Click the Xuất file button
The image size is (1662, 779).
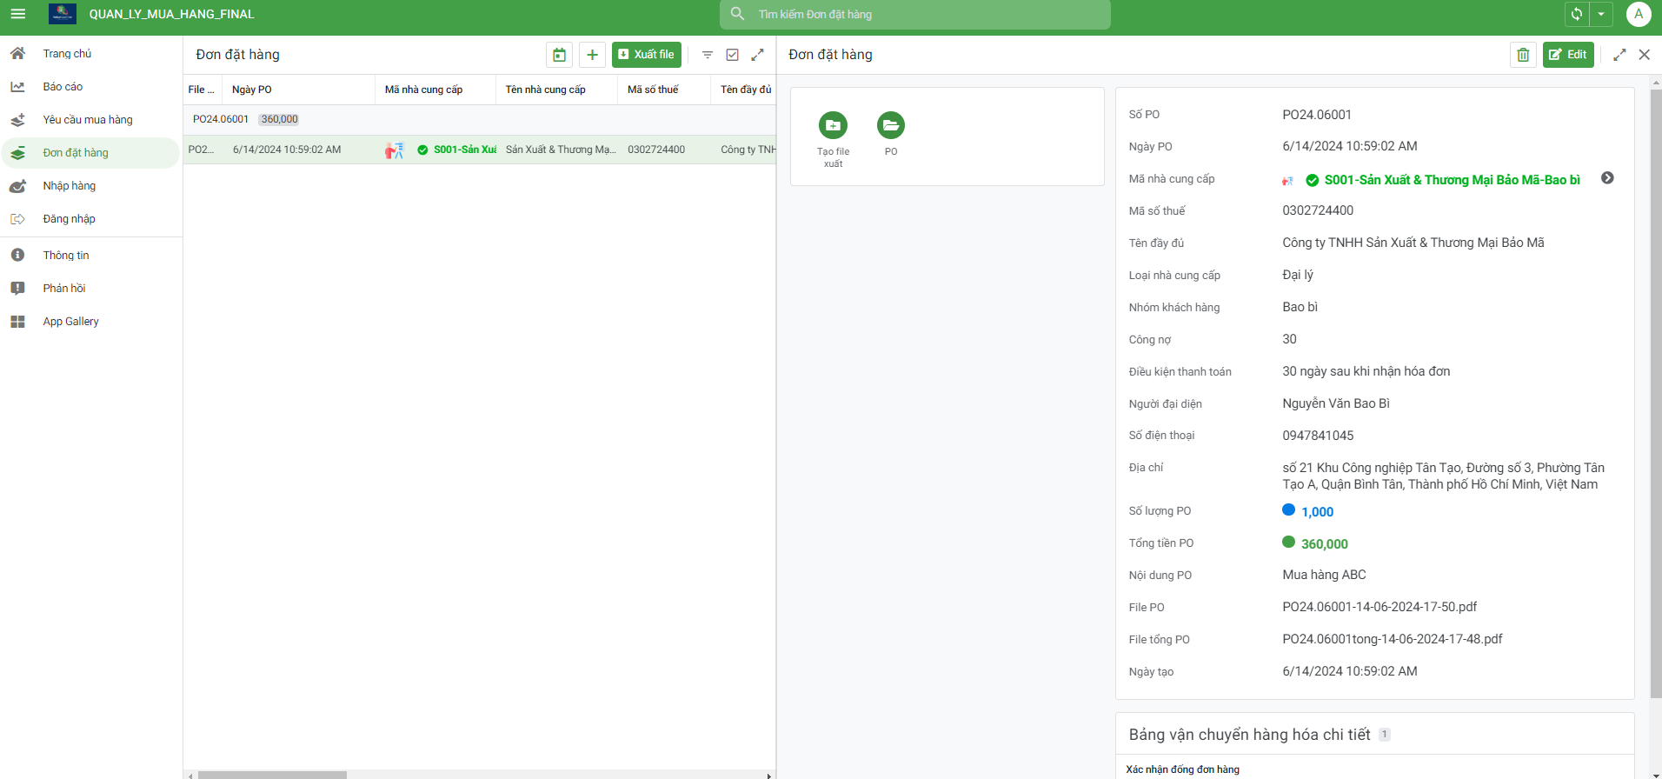coord(646,55)
